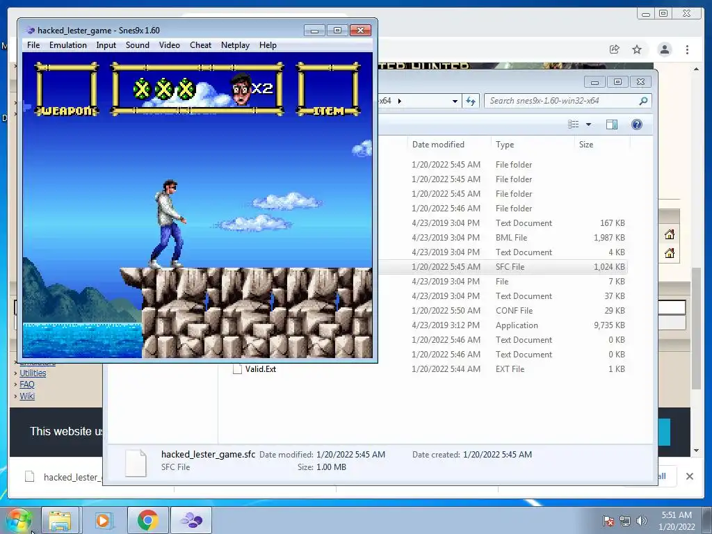This screenshot has height=534, width=712.
Task: Click the hacked_lester_game.sfc name in details pane
Action: pyautogui.click(x=208, y=455)
